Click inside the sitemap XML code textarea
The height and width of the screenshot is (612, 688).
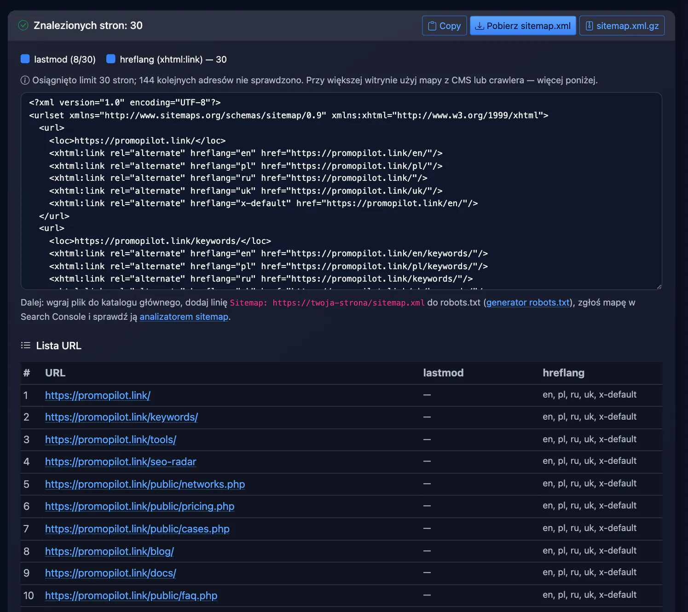341,191
